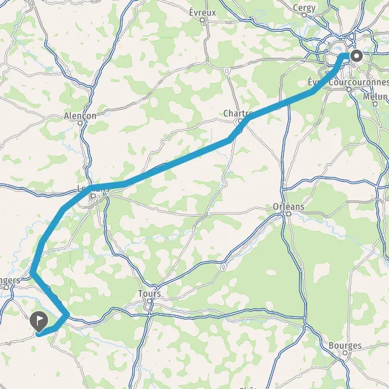
Task: Click the route start circle marker near Paris
Action: (x=357, y=56)
